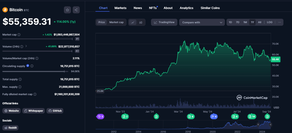Click the share icon button
The image size is (292, 133).
[x=76, y=10]
